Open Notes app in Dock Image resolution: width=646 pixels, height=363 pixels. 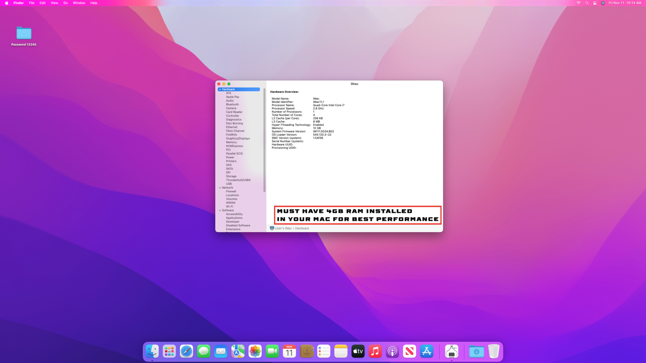(341, 351)
